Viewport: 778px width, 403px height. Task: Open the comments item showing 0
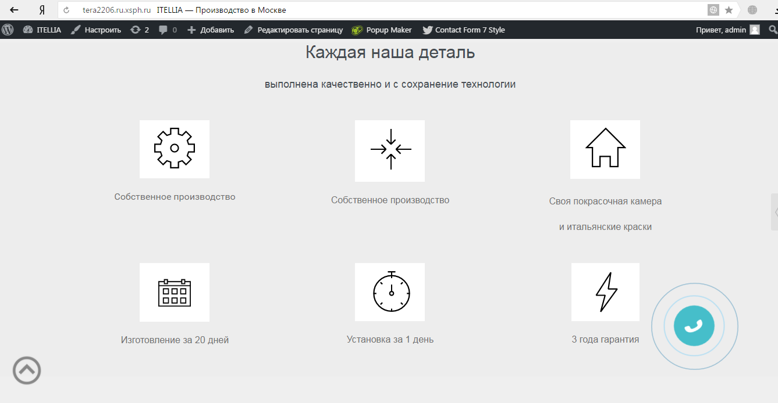click(x=168, y=30)
